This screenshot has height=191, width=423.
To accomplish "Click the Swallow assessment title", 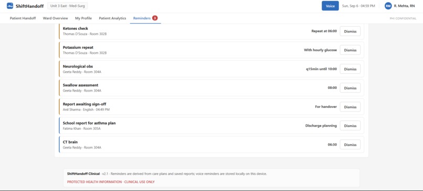I will click(x=80, y=85).
